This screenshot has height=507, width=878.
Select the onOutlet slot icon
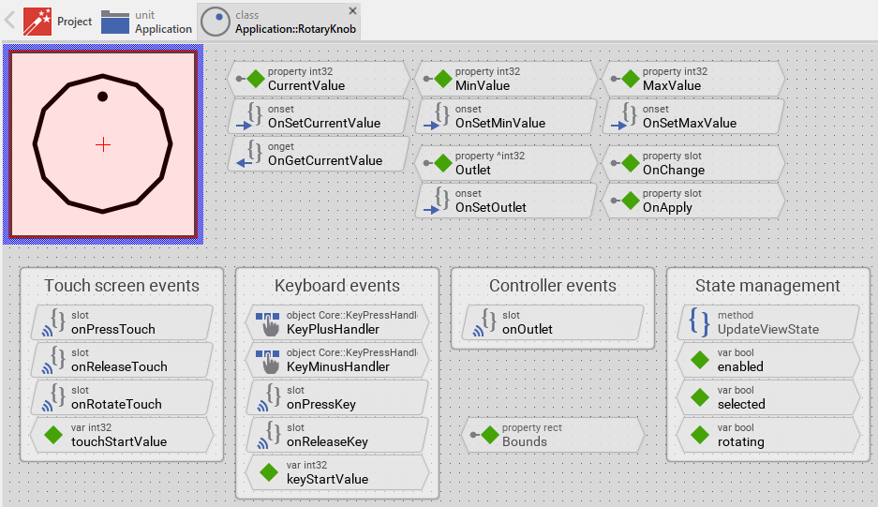tap(484, 323)
